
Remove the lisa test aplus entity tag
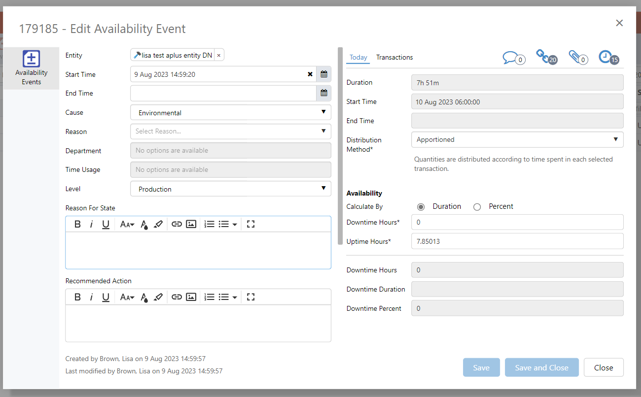click(219, 56)
